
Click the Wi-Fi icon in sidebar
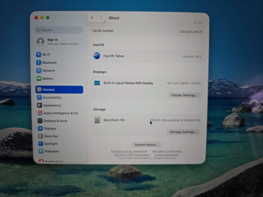[39, 54]
